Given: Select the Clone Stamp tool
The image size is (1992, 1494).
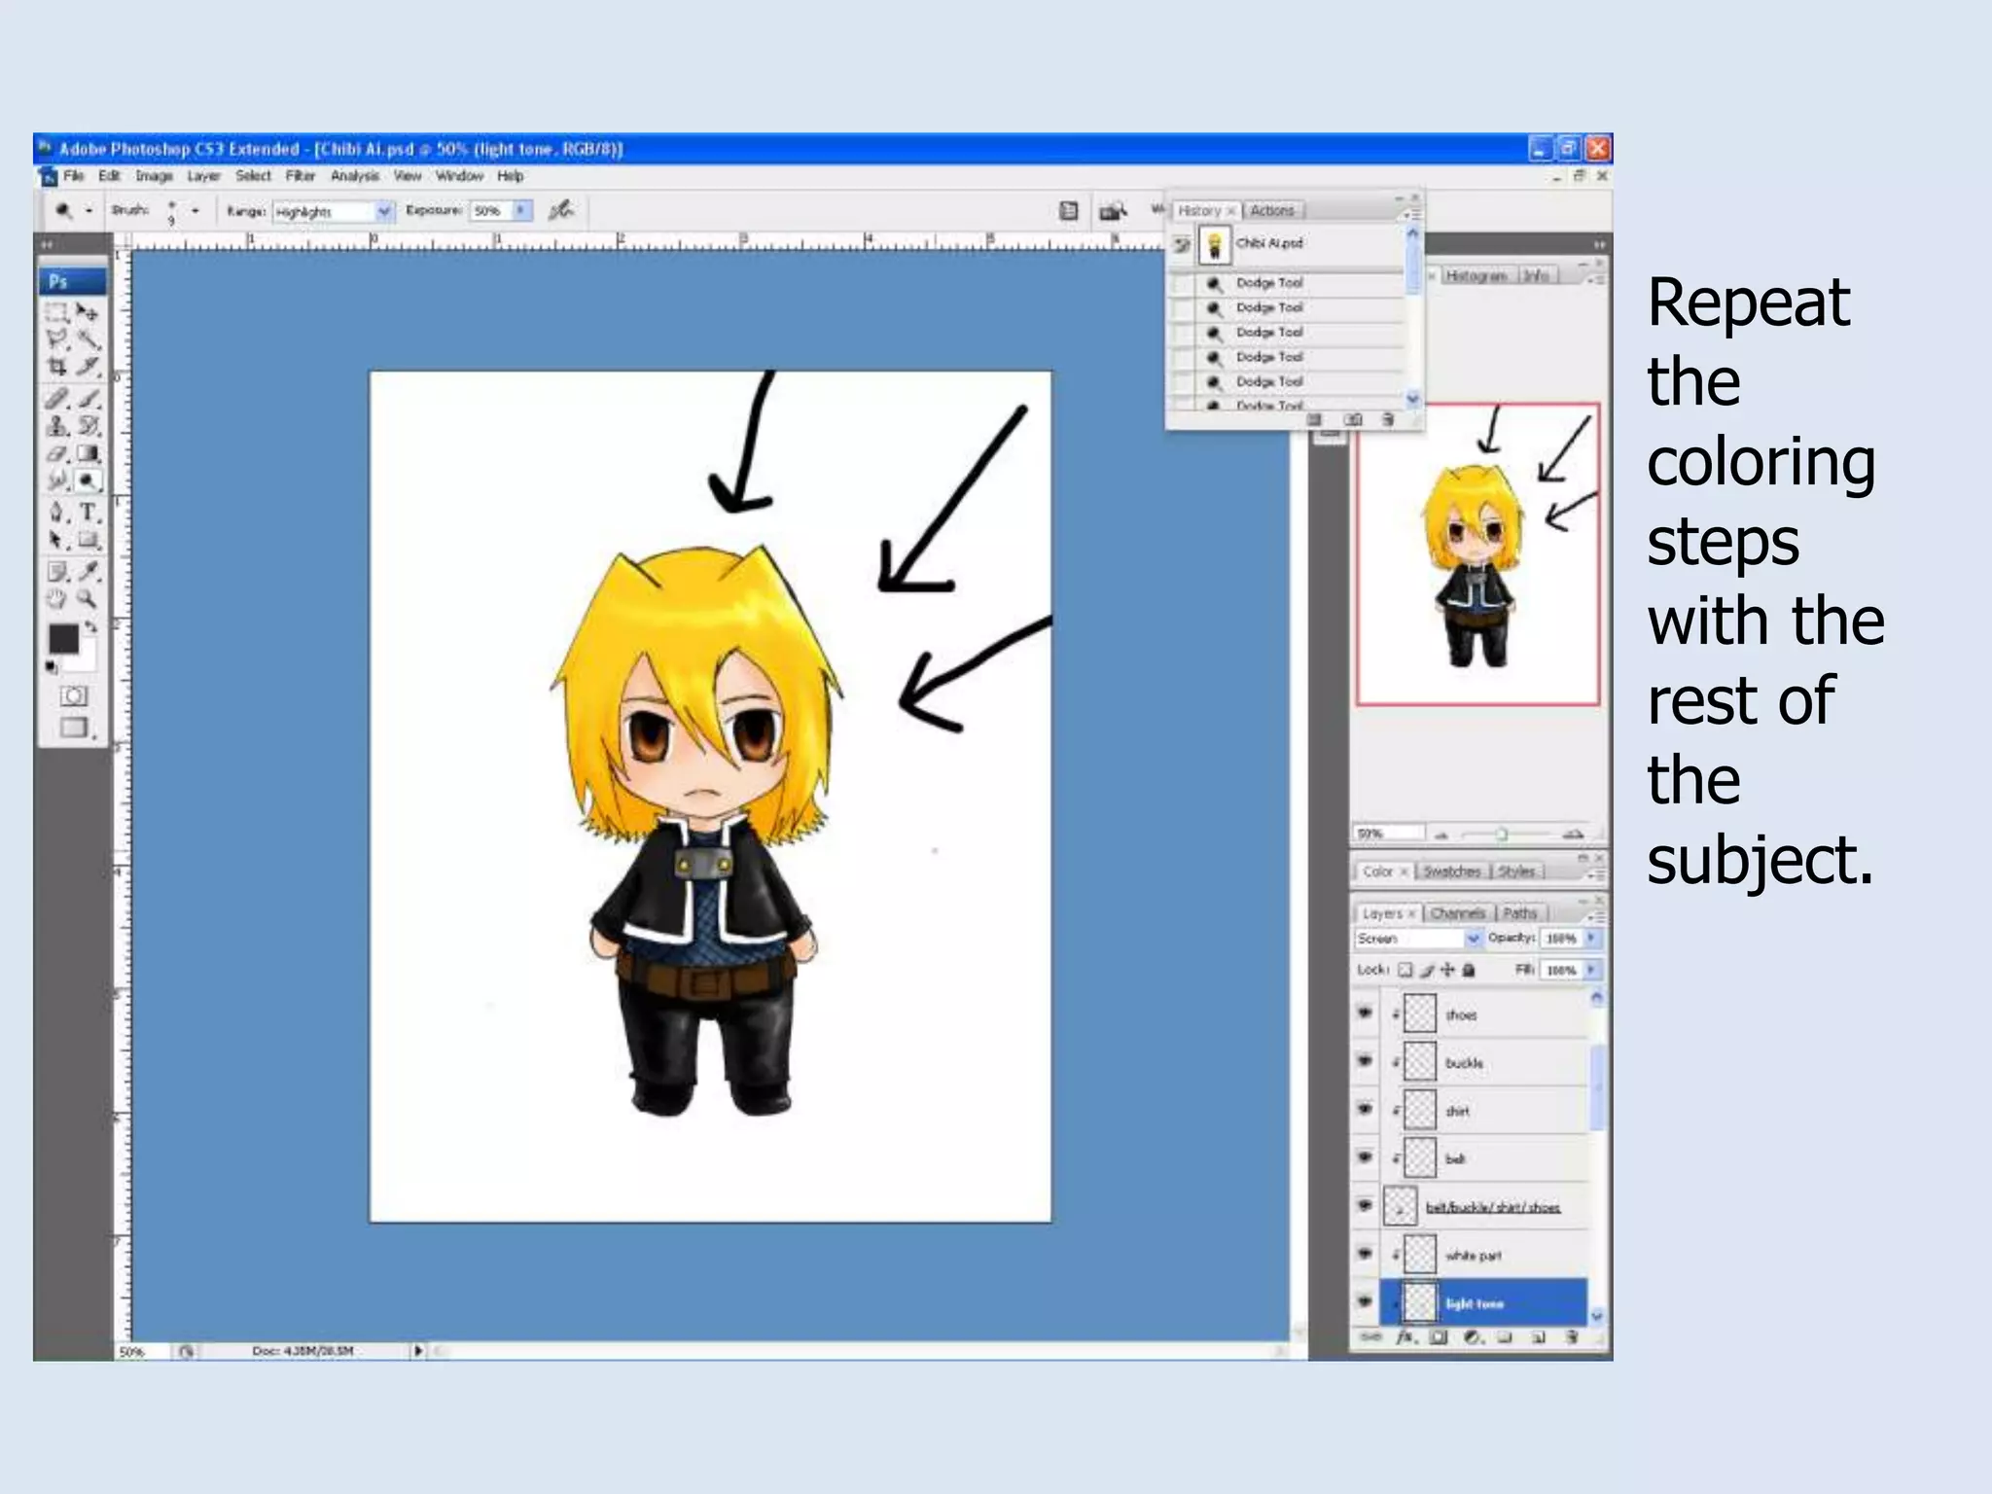Looking at the screenshot, I should tap(57, 426).
